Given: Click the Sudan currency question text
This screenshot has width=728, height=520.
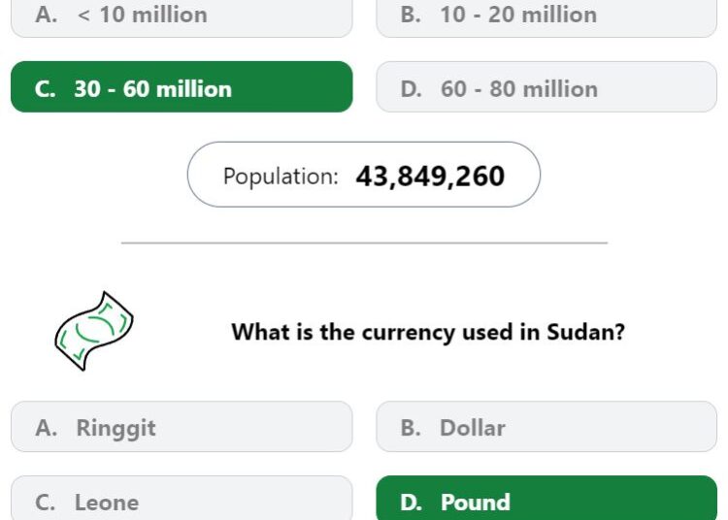Looking at the screenshot, I should 428,332.
